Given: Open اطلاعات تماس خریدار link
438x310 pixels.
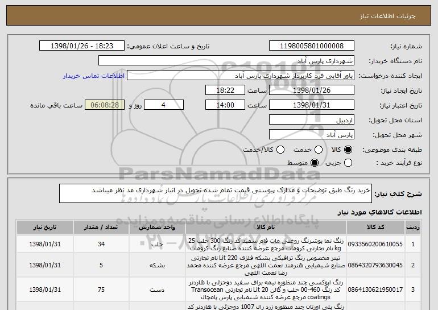Looking at the screenshot, I should tap(94, 76).
